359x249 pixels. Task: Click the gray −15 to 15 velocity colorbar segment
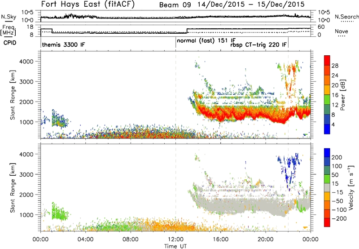[x=327, y=187]
